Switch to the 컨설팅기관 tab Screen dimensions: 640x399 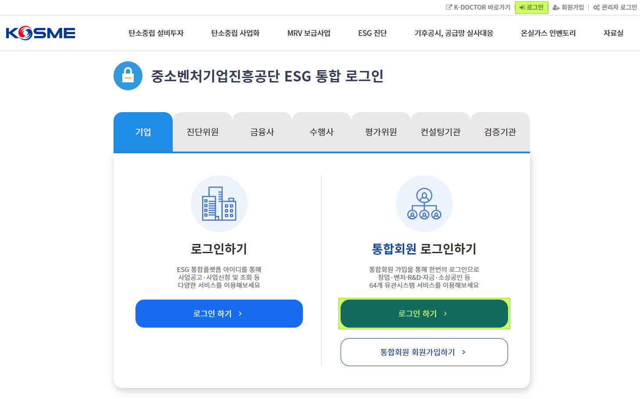441,132
